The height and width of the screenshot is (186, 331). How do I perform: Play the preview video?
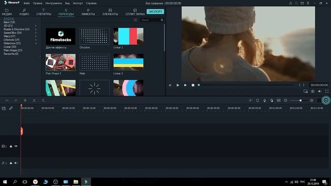tap(185, 85)
